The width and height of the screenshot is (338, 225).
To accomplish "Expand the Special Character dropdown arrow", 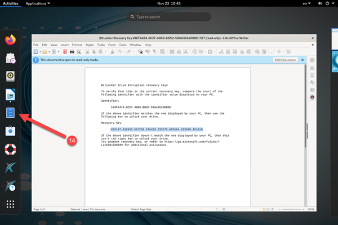I will coord(215,52).
